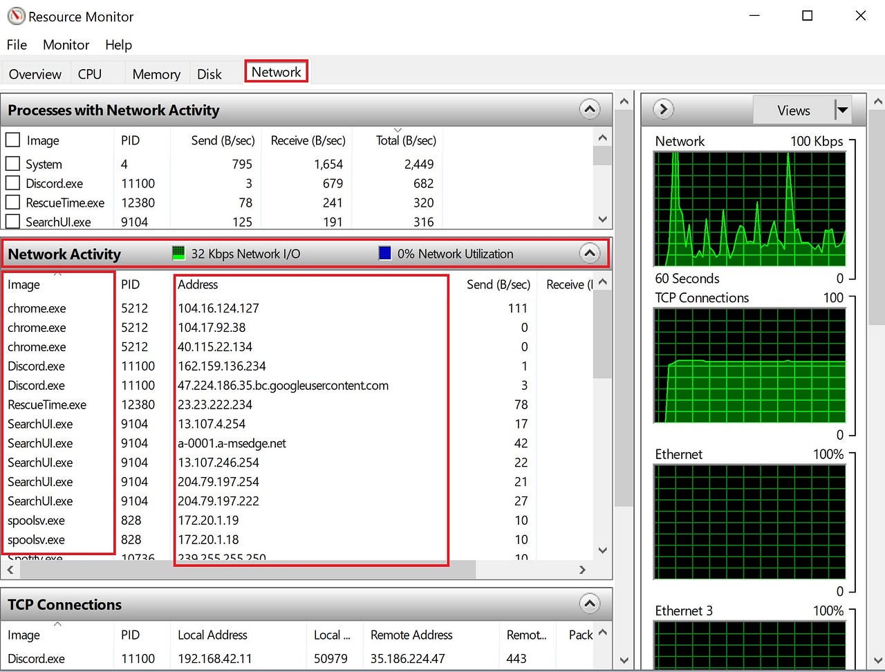Check the System process checkbox
885x672 pixels.
click(x=12, y=164)
